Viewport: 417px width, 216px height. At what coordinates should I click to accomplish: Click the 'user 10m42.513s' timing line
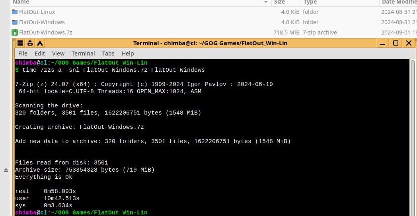pos(47,199)
